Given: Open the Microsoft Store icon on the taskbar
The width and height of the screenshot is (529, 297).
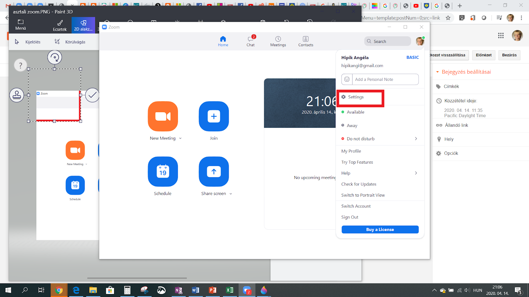Looking at the screenshot, I should (x=110, y=290).
